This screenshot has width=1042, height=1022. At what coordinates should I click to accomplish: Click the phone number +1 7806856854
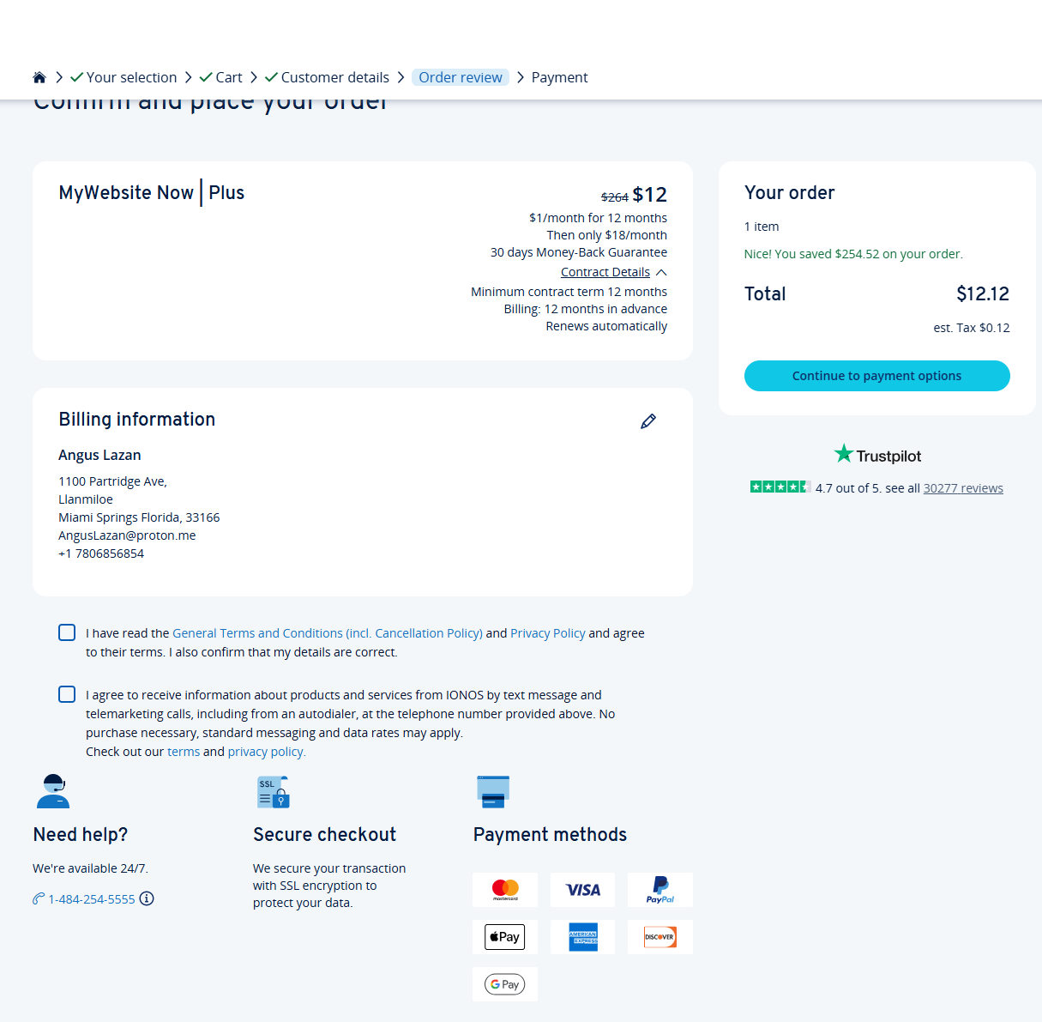(101, 553)
